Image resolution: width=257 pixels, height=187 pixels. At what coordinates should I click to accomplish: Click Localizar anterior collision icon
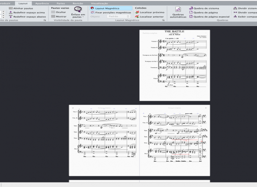pyautogui.click(x=137, y=16)
